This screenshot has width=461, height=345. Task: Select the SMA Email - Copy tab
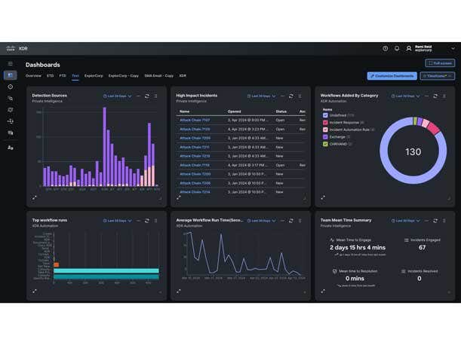pyautogui.click(x=158, y=76)
